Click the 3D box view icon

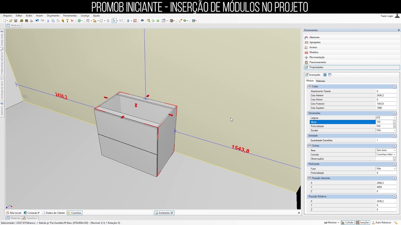tap(172, 21)
